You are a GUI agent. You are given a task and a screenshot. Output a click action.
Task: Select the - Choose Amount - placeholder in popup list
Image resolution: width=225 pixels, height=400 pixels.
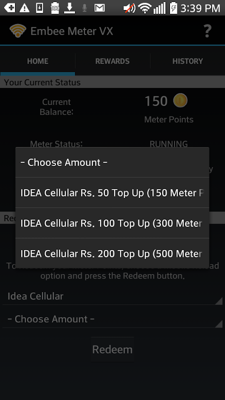pyautogui.click(x=112, y=162)
